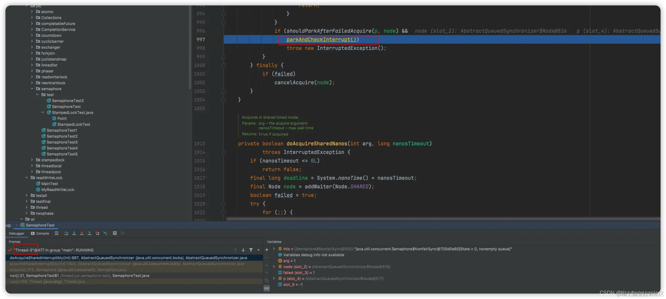This screenshot has height=299, width=666.
Task: Collapse the test folder under semaphore
Action: [x=37, y=95]
